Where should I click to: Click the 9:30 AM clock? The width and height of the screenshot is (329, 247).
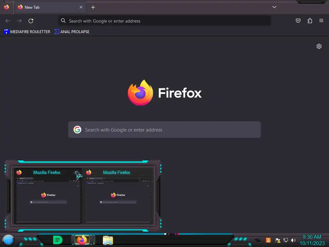coord(312,237)
